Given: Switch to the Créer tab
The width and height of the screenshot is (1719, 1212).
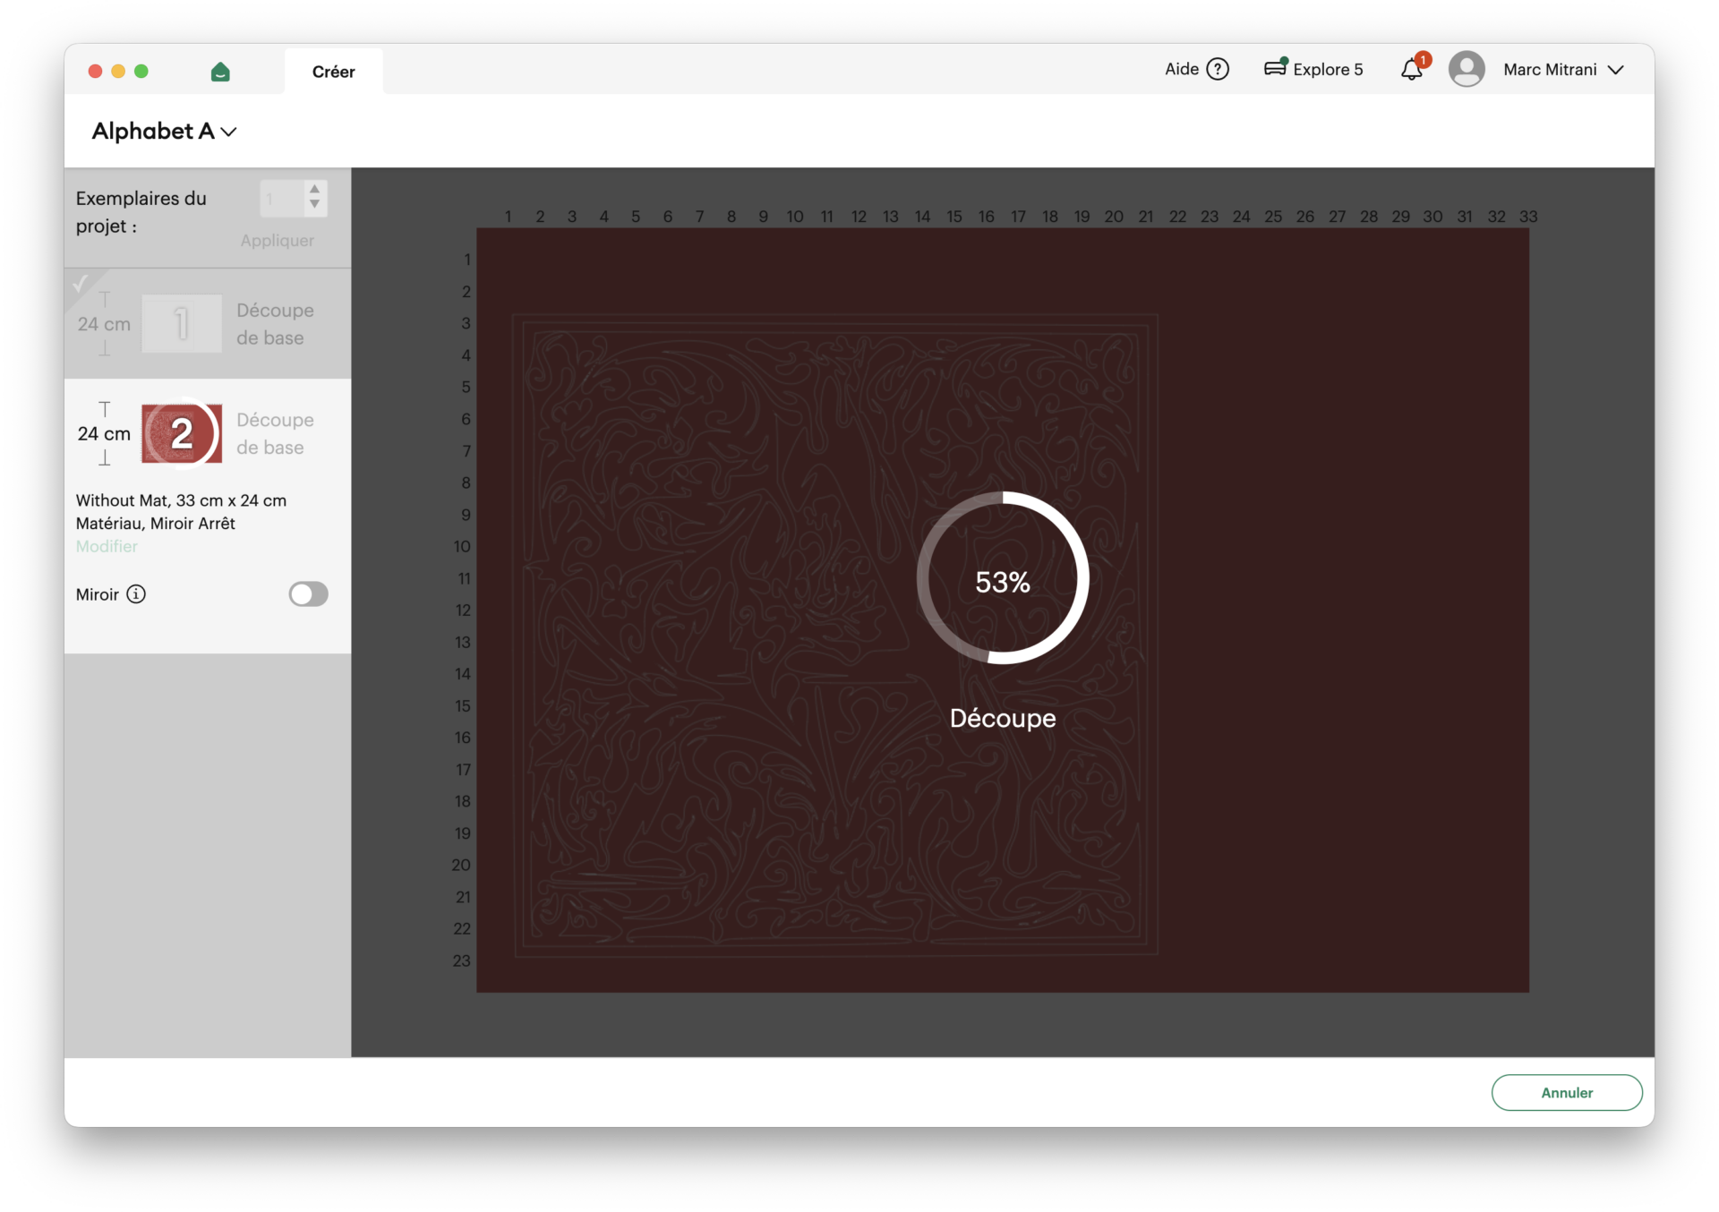Looking at the screenshot, I should click(333, 72).
